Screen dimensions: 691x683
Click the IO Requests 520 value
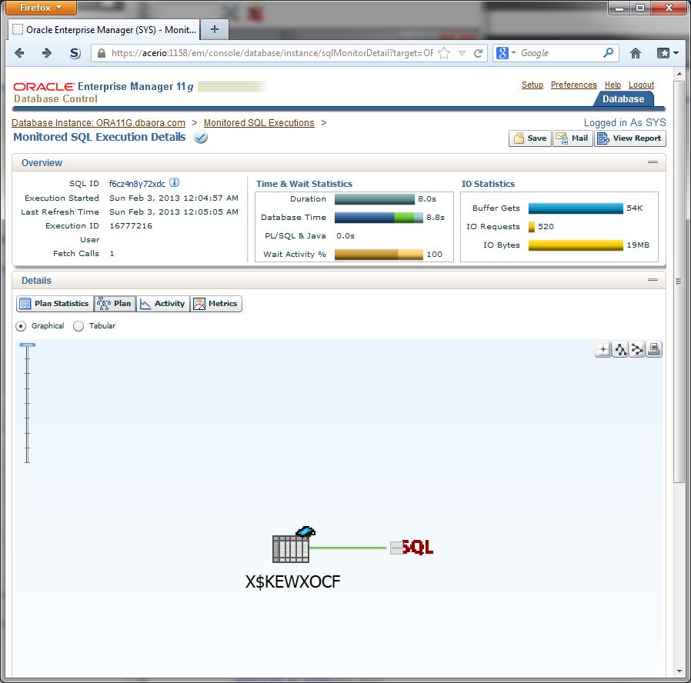pyautogui.click(x=546, y=227)
